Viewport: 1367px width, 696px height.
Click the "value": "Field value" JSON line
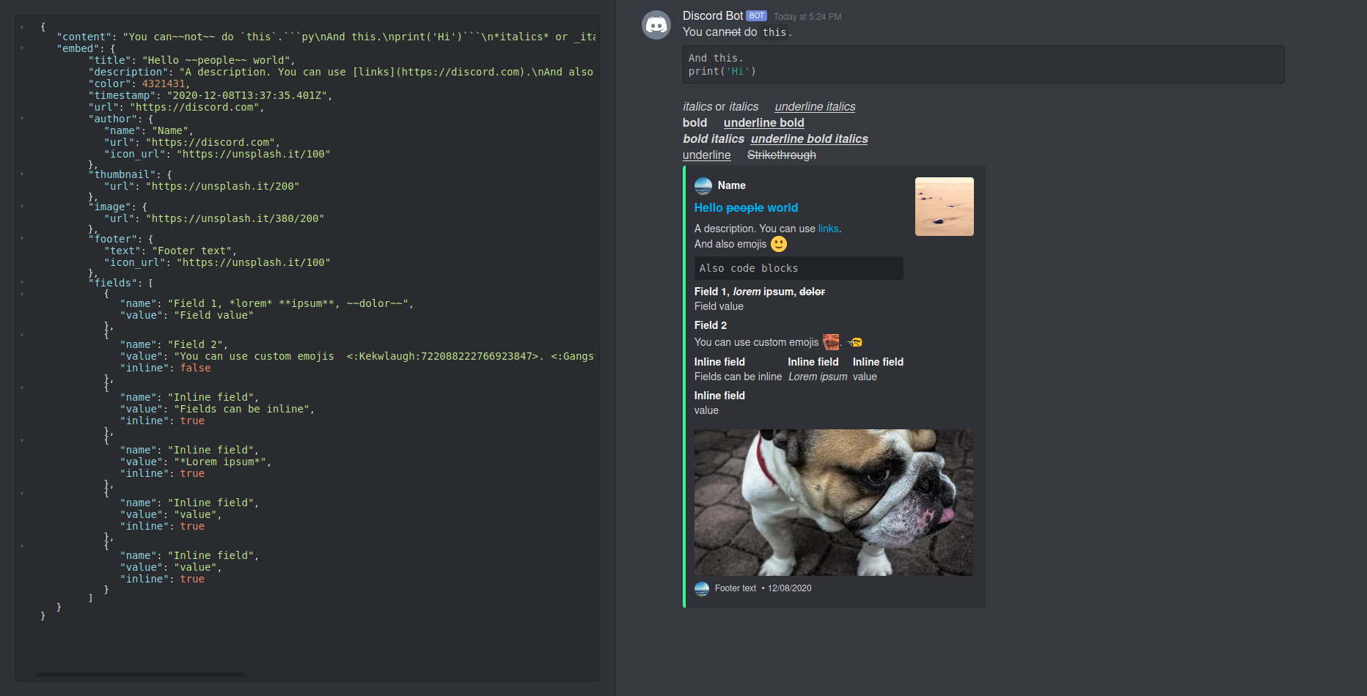pyautogui.click(x=187, y=315)
